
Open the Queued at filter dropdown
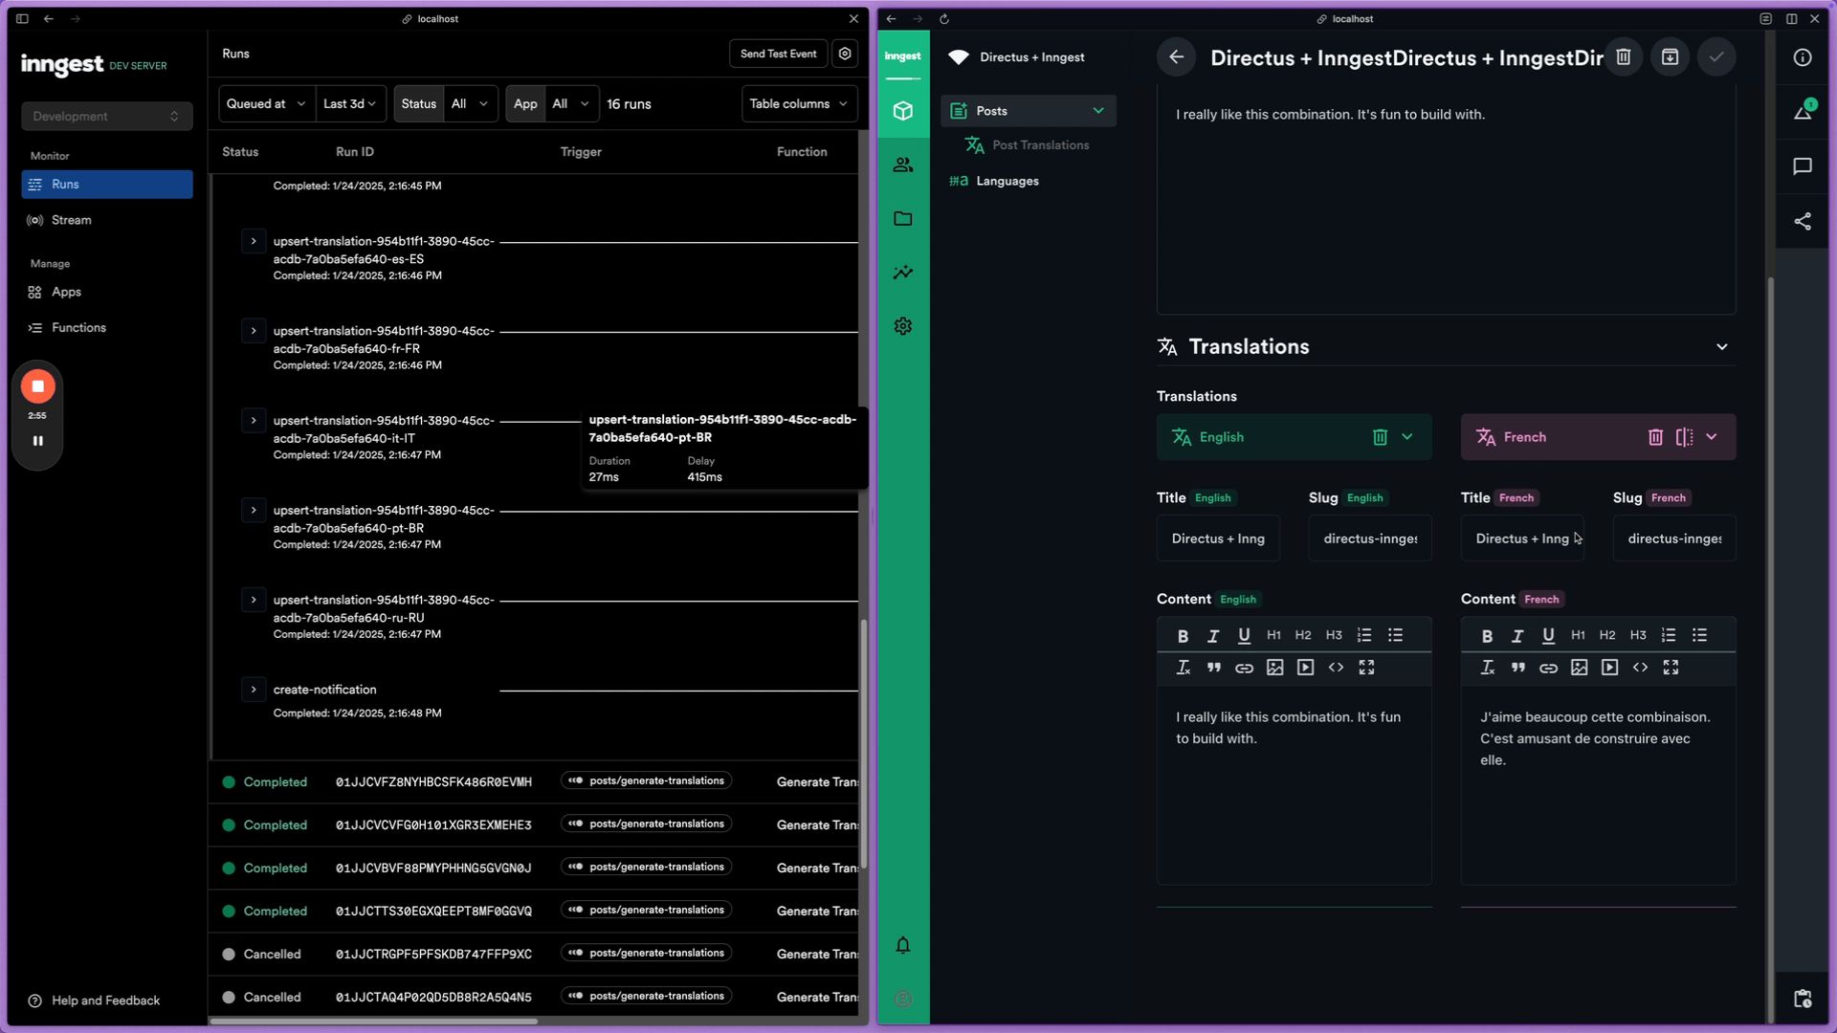(265, 103)
